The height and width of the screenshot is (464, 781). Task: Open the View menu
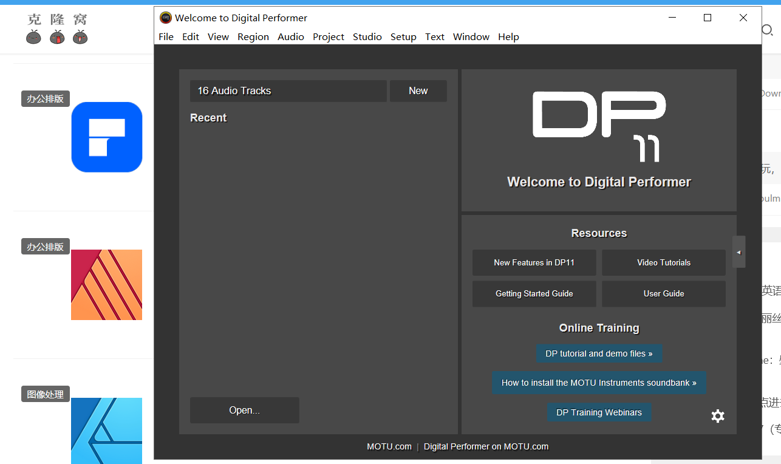pyautogui.click(x=218, y=37)
